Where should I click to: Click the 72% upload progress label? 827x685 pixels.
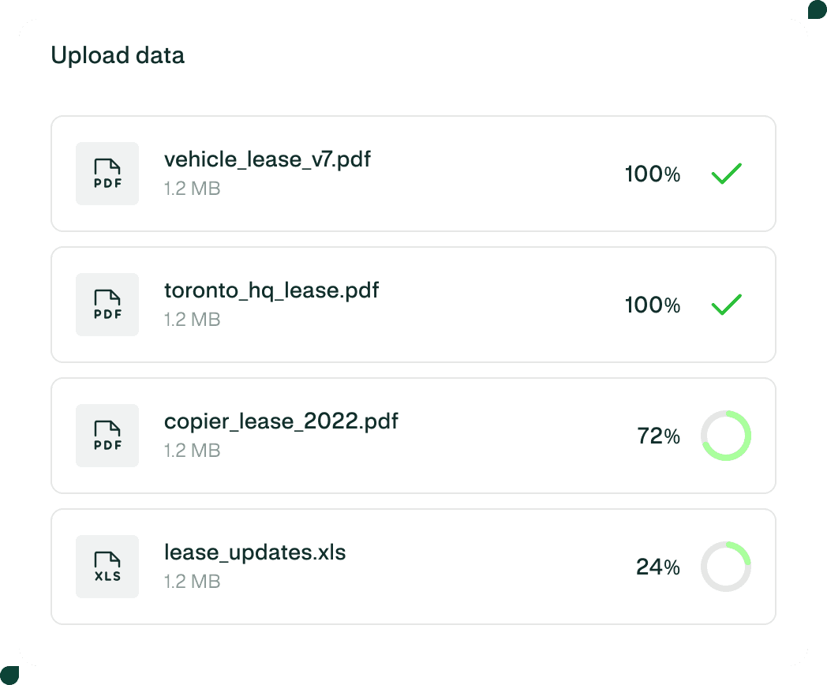click(x=658, y=436)
